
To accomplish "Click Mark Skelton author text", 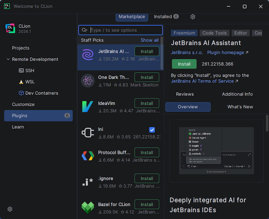I will pyautogui.click(x=144, y=85).
